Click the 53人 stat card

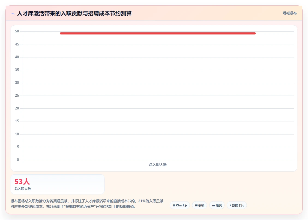(58, 184)
